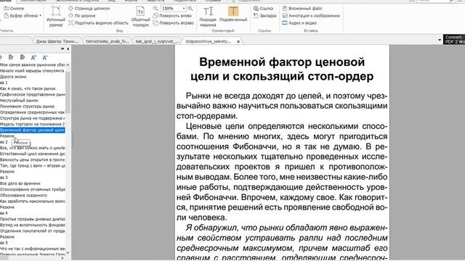
Task: Close the dolgosrochnye_sekrety tab
Action: (x=238, y=42)
